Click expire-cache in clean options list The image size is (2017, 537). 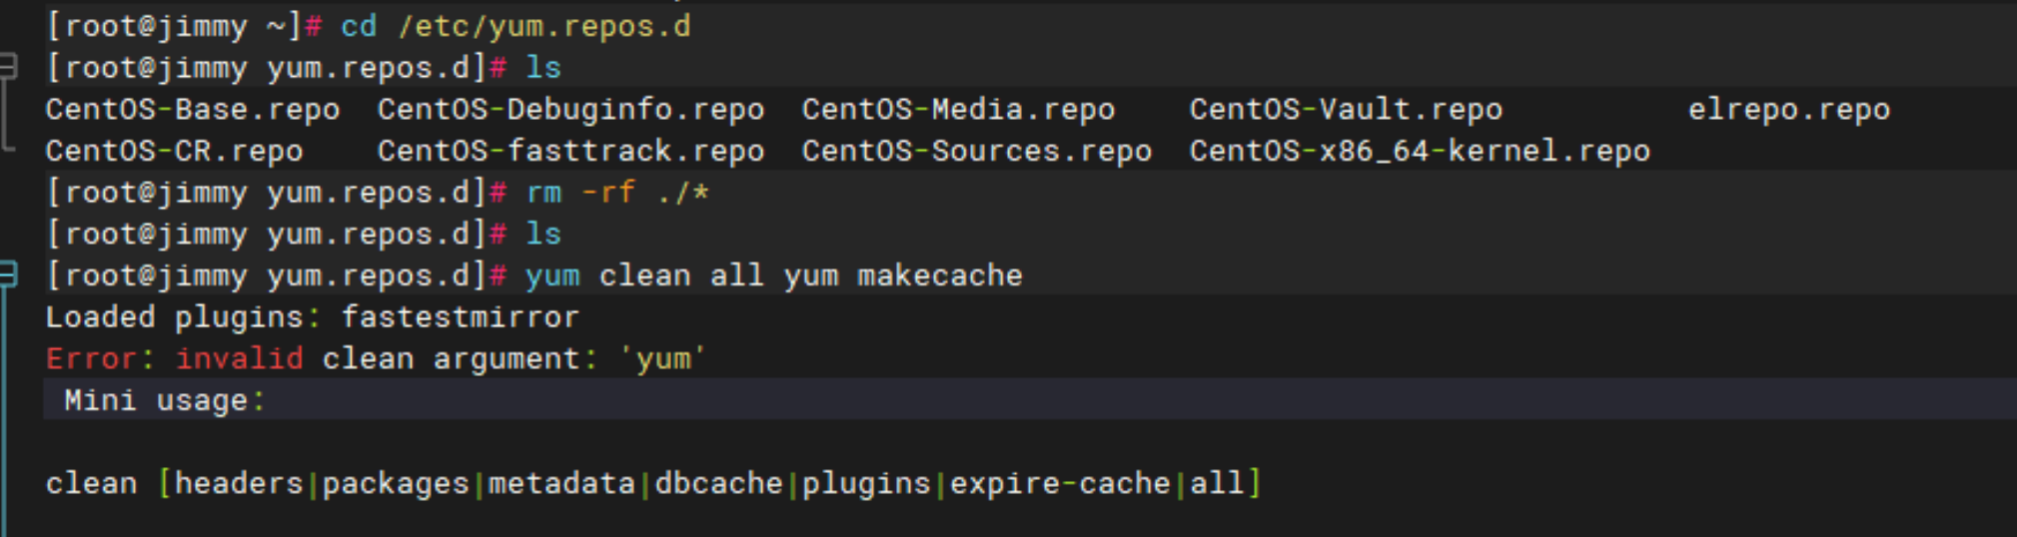[1060, 483]
